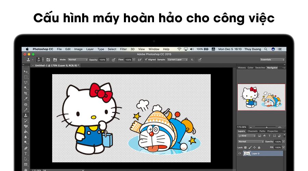Select the History Brush tool

[x=26, y=121]
